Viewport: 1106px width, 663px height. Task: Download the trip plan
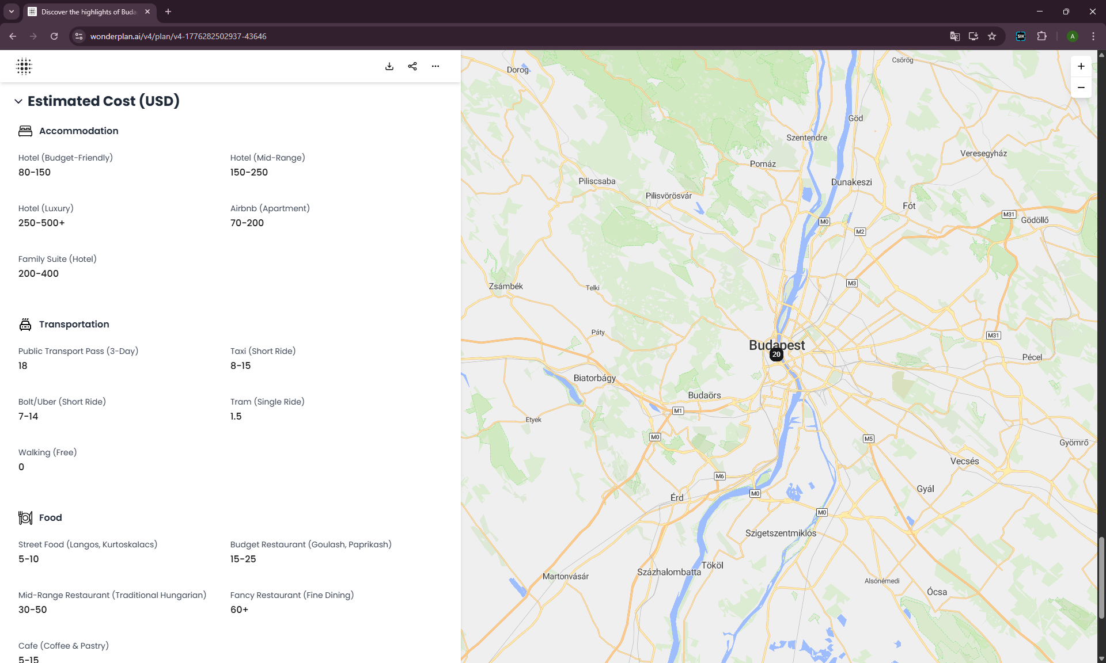tap(389, 66)
